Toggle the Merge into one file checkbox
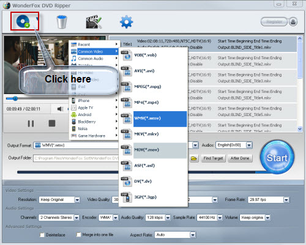Image resolution: width=306 pixels, height=245 pixels. tap(78, 235)
